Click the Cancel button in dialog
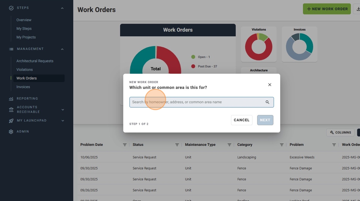Screen dimensions: 360x201 point(241,120)
